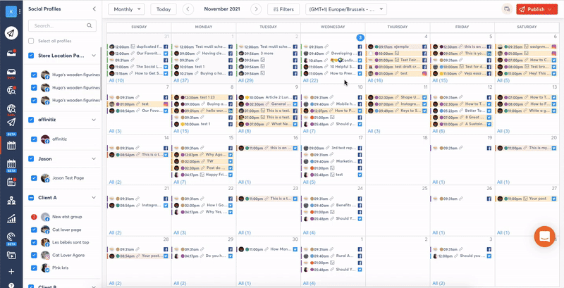Open the analytics bar chart icon
This screenshot has height=288, width=564.
pyautogui.click(x=11, y=218)
